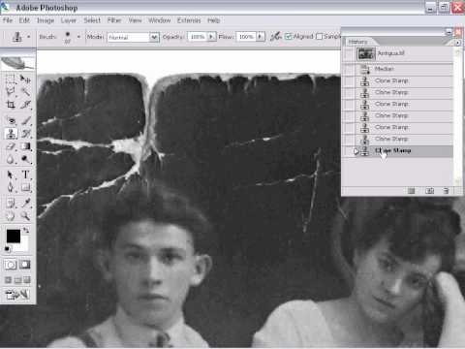Click the Opacity percentage field
The image size is (465, 349).
197,37
